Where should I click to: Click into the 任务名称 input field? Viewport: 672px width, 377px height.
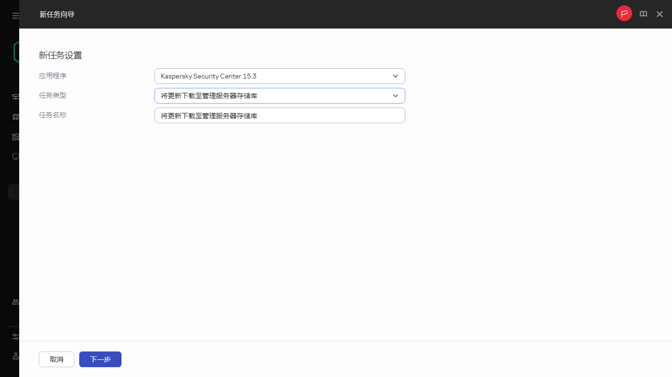click(279, 115)
